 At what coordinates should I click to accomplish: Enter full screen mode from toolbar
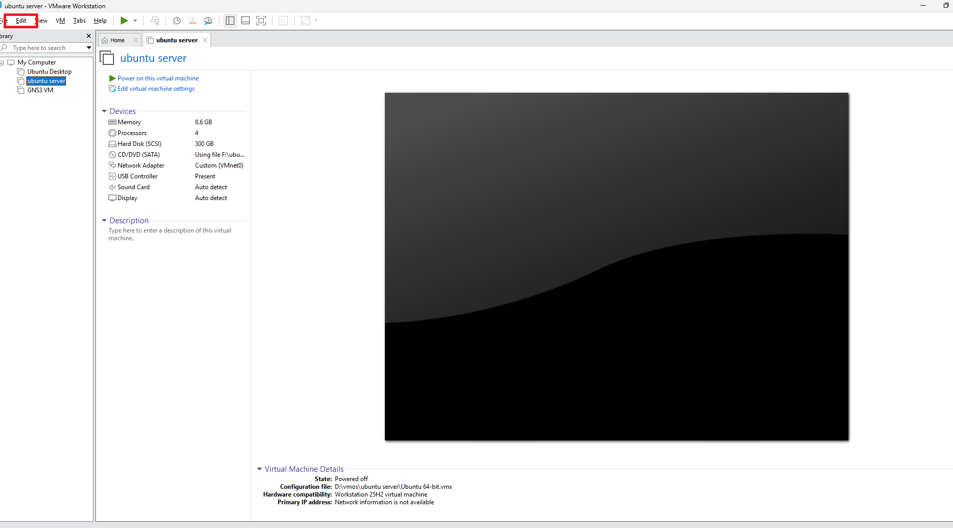[261, 21]
